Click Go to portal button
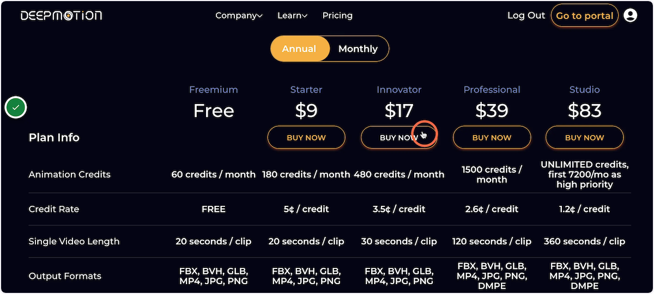654x294 pixels. (x=585, y=15)
